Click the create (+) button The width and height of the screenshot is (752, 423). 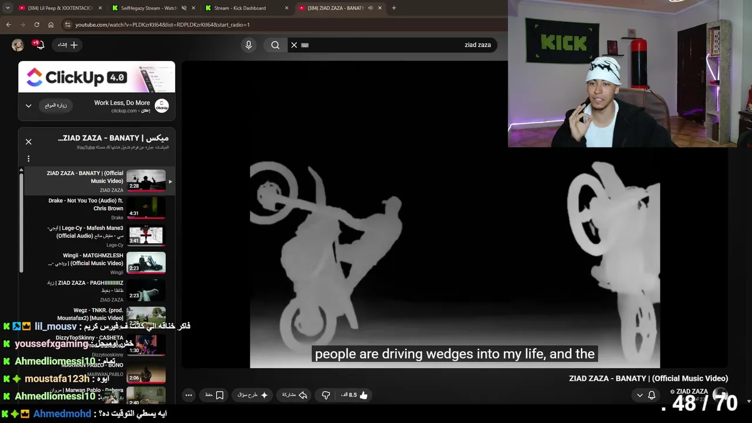tap(68, 45)
